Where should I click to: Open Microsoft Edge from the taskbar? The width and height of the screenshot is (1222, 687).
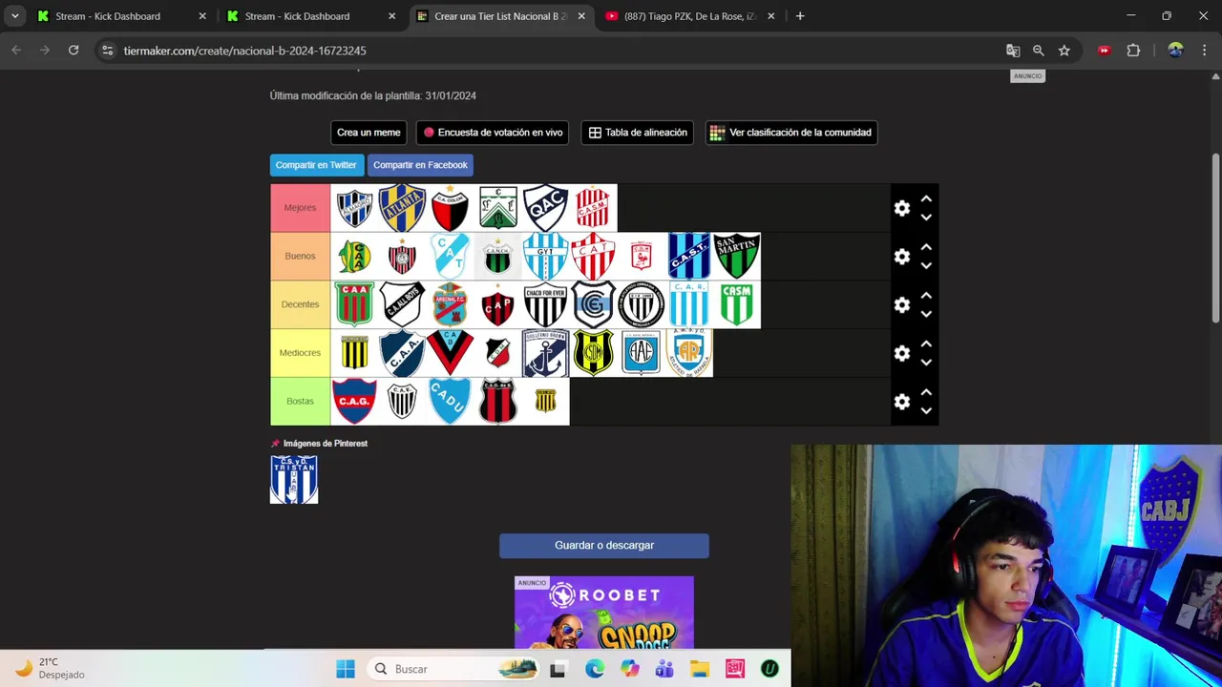click(x=595, y=669)
